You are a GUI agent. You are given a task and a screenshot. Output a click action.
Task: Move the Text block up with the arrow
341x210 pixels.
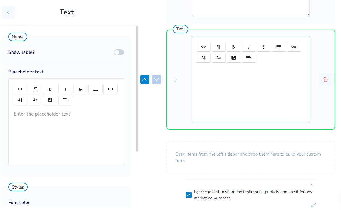click(x=144, y=80)
